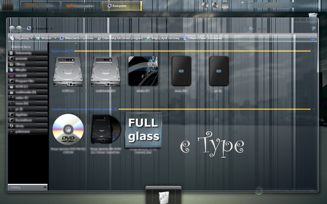This screenshot has width=327, height=204.
Task: Collapse the Dyski twarde group
Action: pyautogui.click(x=314, y=51)
